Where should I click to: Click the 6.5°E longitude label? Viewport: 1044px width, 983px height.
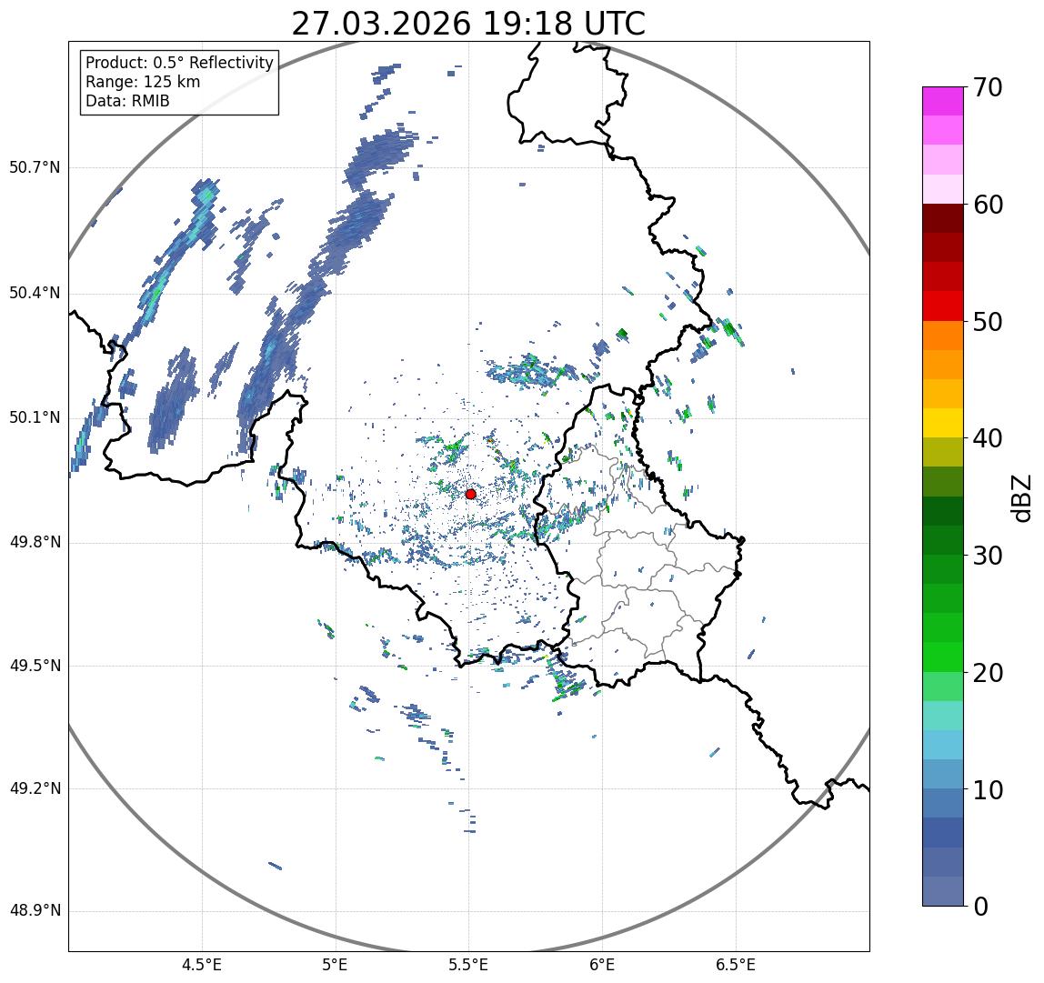tap(737, 965)
